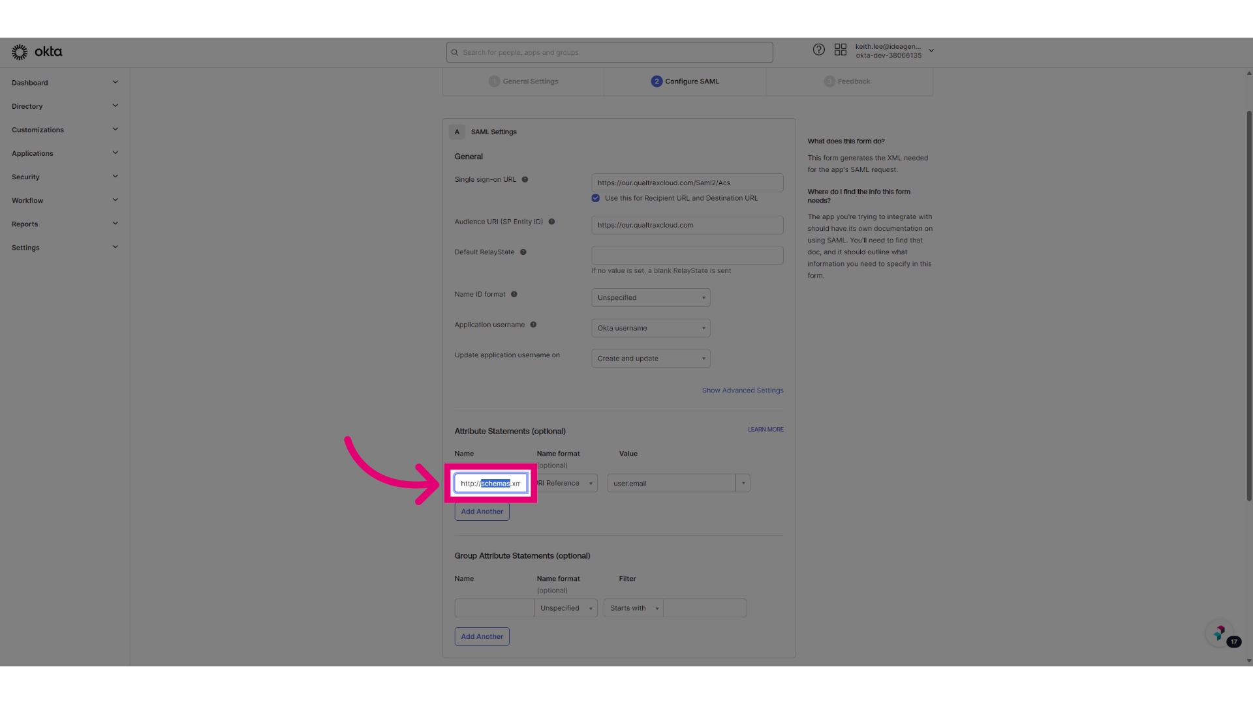The width and height of the screenshot is (1253, 704).
Task: Open the URI Reference name format dropdown
Action: coord(566,483)
